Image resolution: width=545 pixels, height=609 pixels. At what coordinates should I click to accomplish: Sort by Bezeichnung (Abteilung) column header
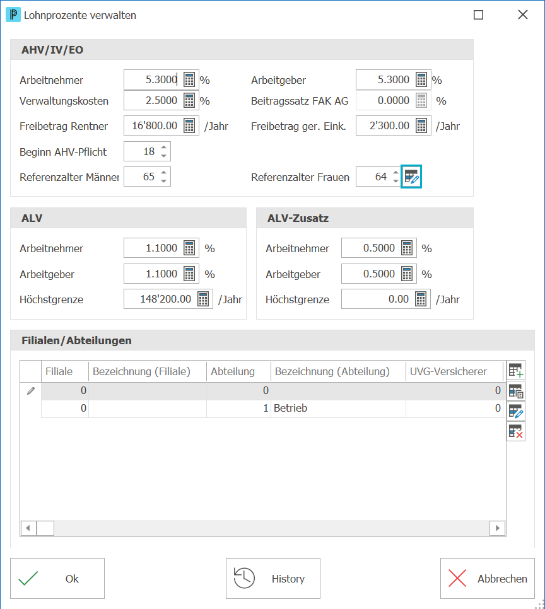pos(338,371)
